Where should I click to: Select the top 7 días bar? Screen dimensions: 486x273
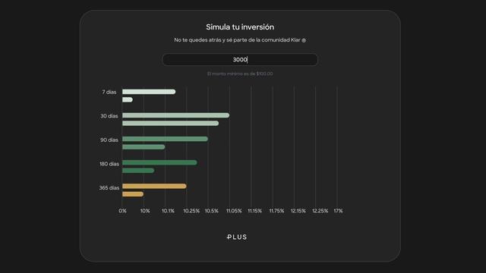[149, 92]
